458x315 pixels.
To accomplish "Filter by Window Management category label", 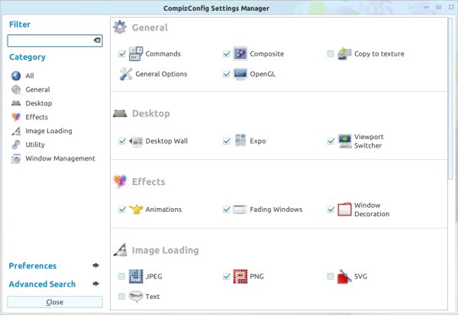I will [60, 158].
